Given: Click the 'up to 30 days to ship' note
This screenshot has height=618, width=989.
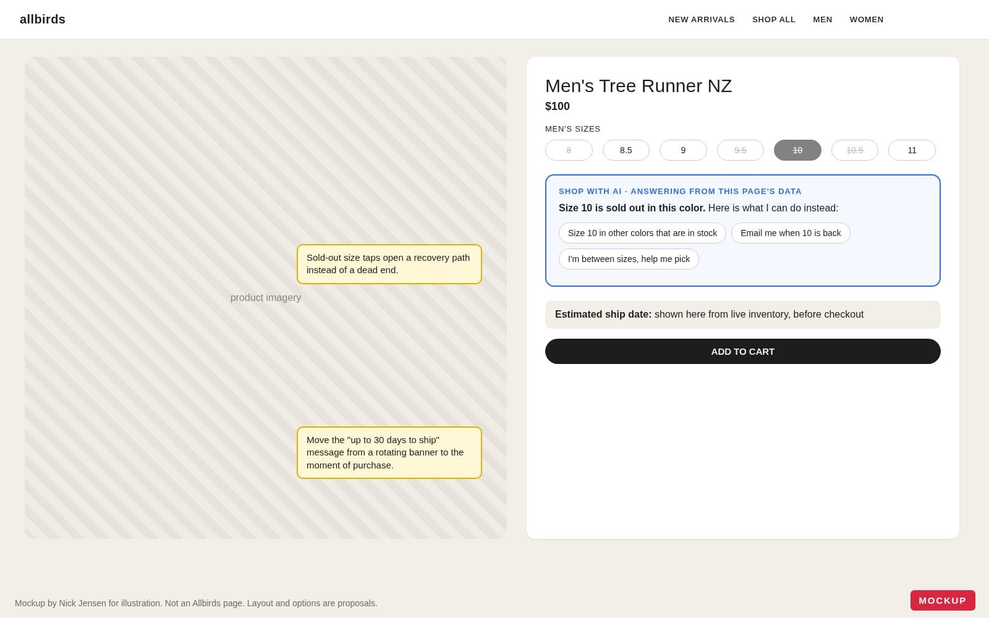Looking at the screenshot, I should coord(389,452).
